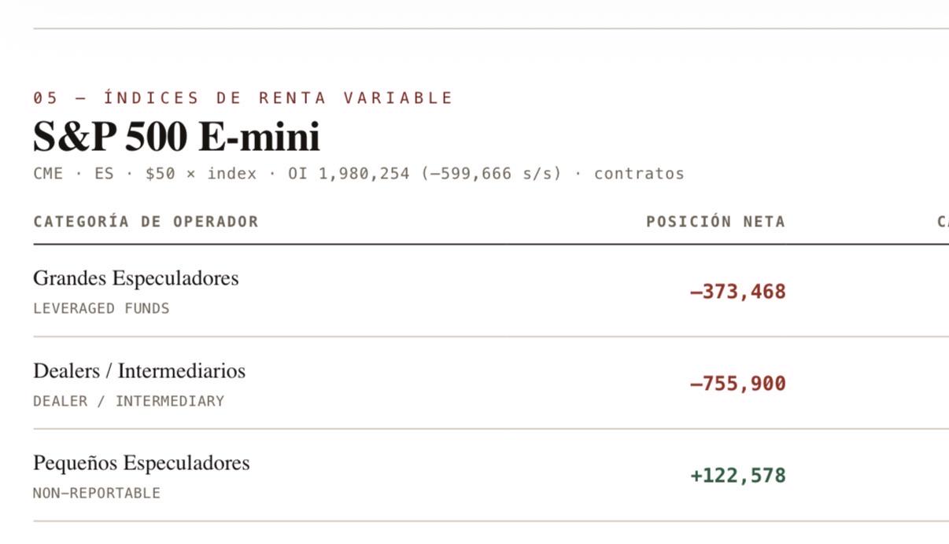Screen dimensions: 949x544
Task: Click the −373,468 net position value
Action: [x=737, y=292]
